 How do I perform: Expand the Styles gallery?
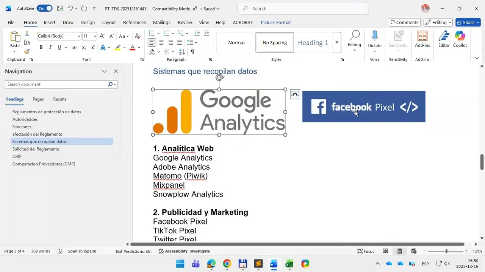336,43
